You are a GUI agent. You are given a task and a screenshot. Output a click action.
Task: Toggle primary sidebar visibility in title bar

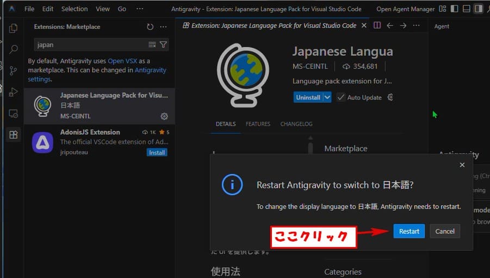coord(455,9)
